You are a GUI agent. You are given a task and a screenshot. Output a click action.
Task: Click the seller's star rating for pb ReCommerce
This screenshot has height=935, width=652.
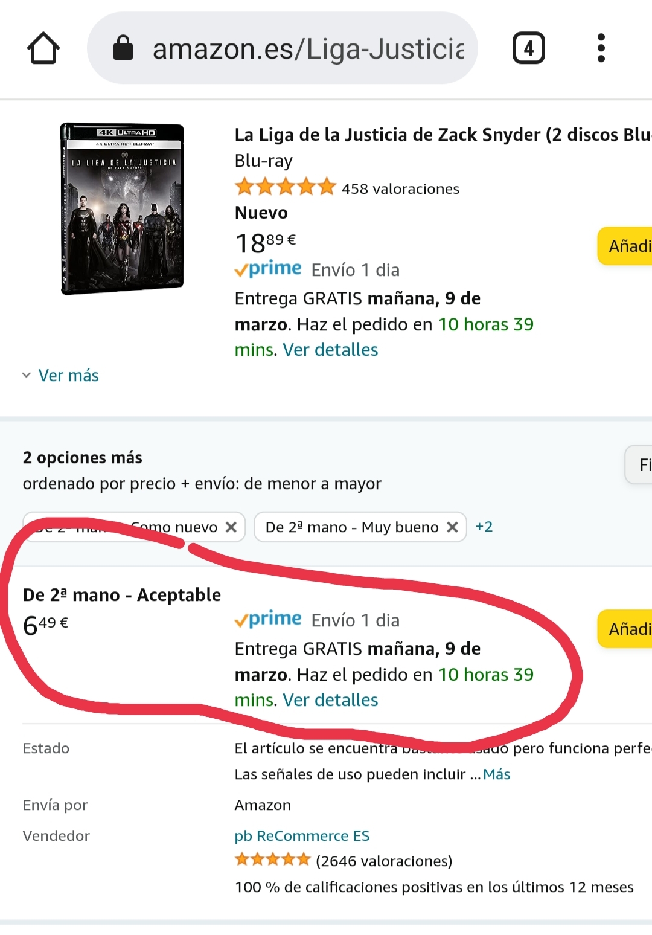(x=272, y=859)
